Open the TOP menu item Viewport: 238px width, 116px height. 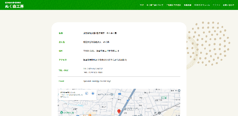(x=142, y=5)
